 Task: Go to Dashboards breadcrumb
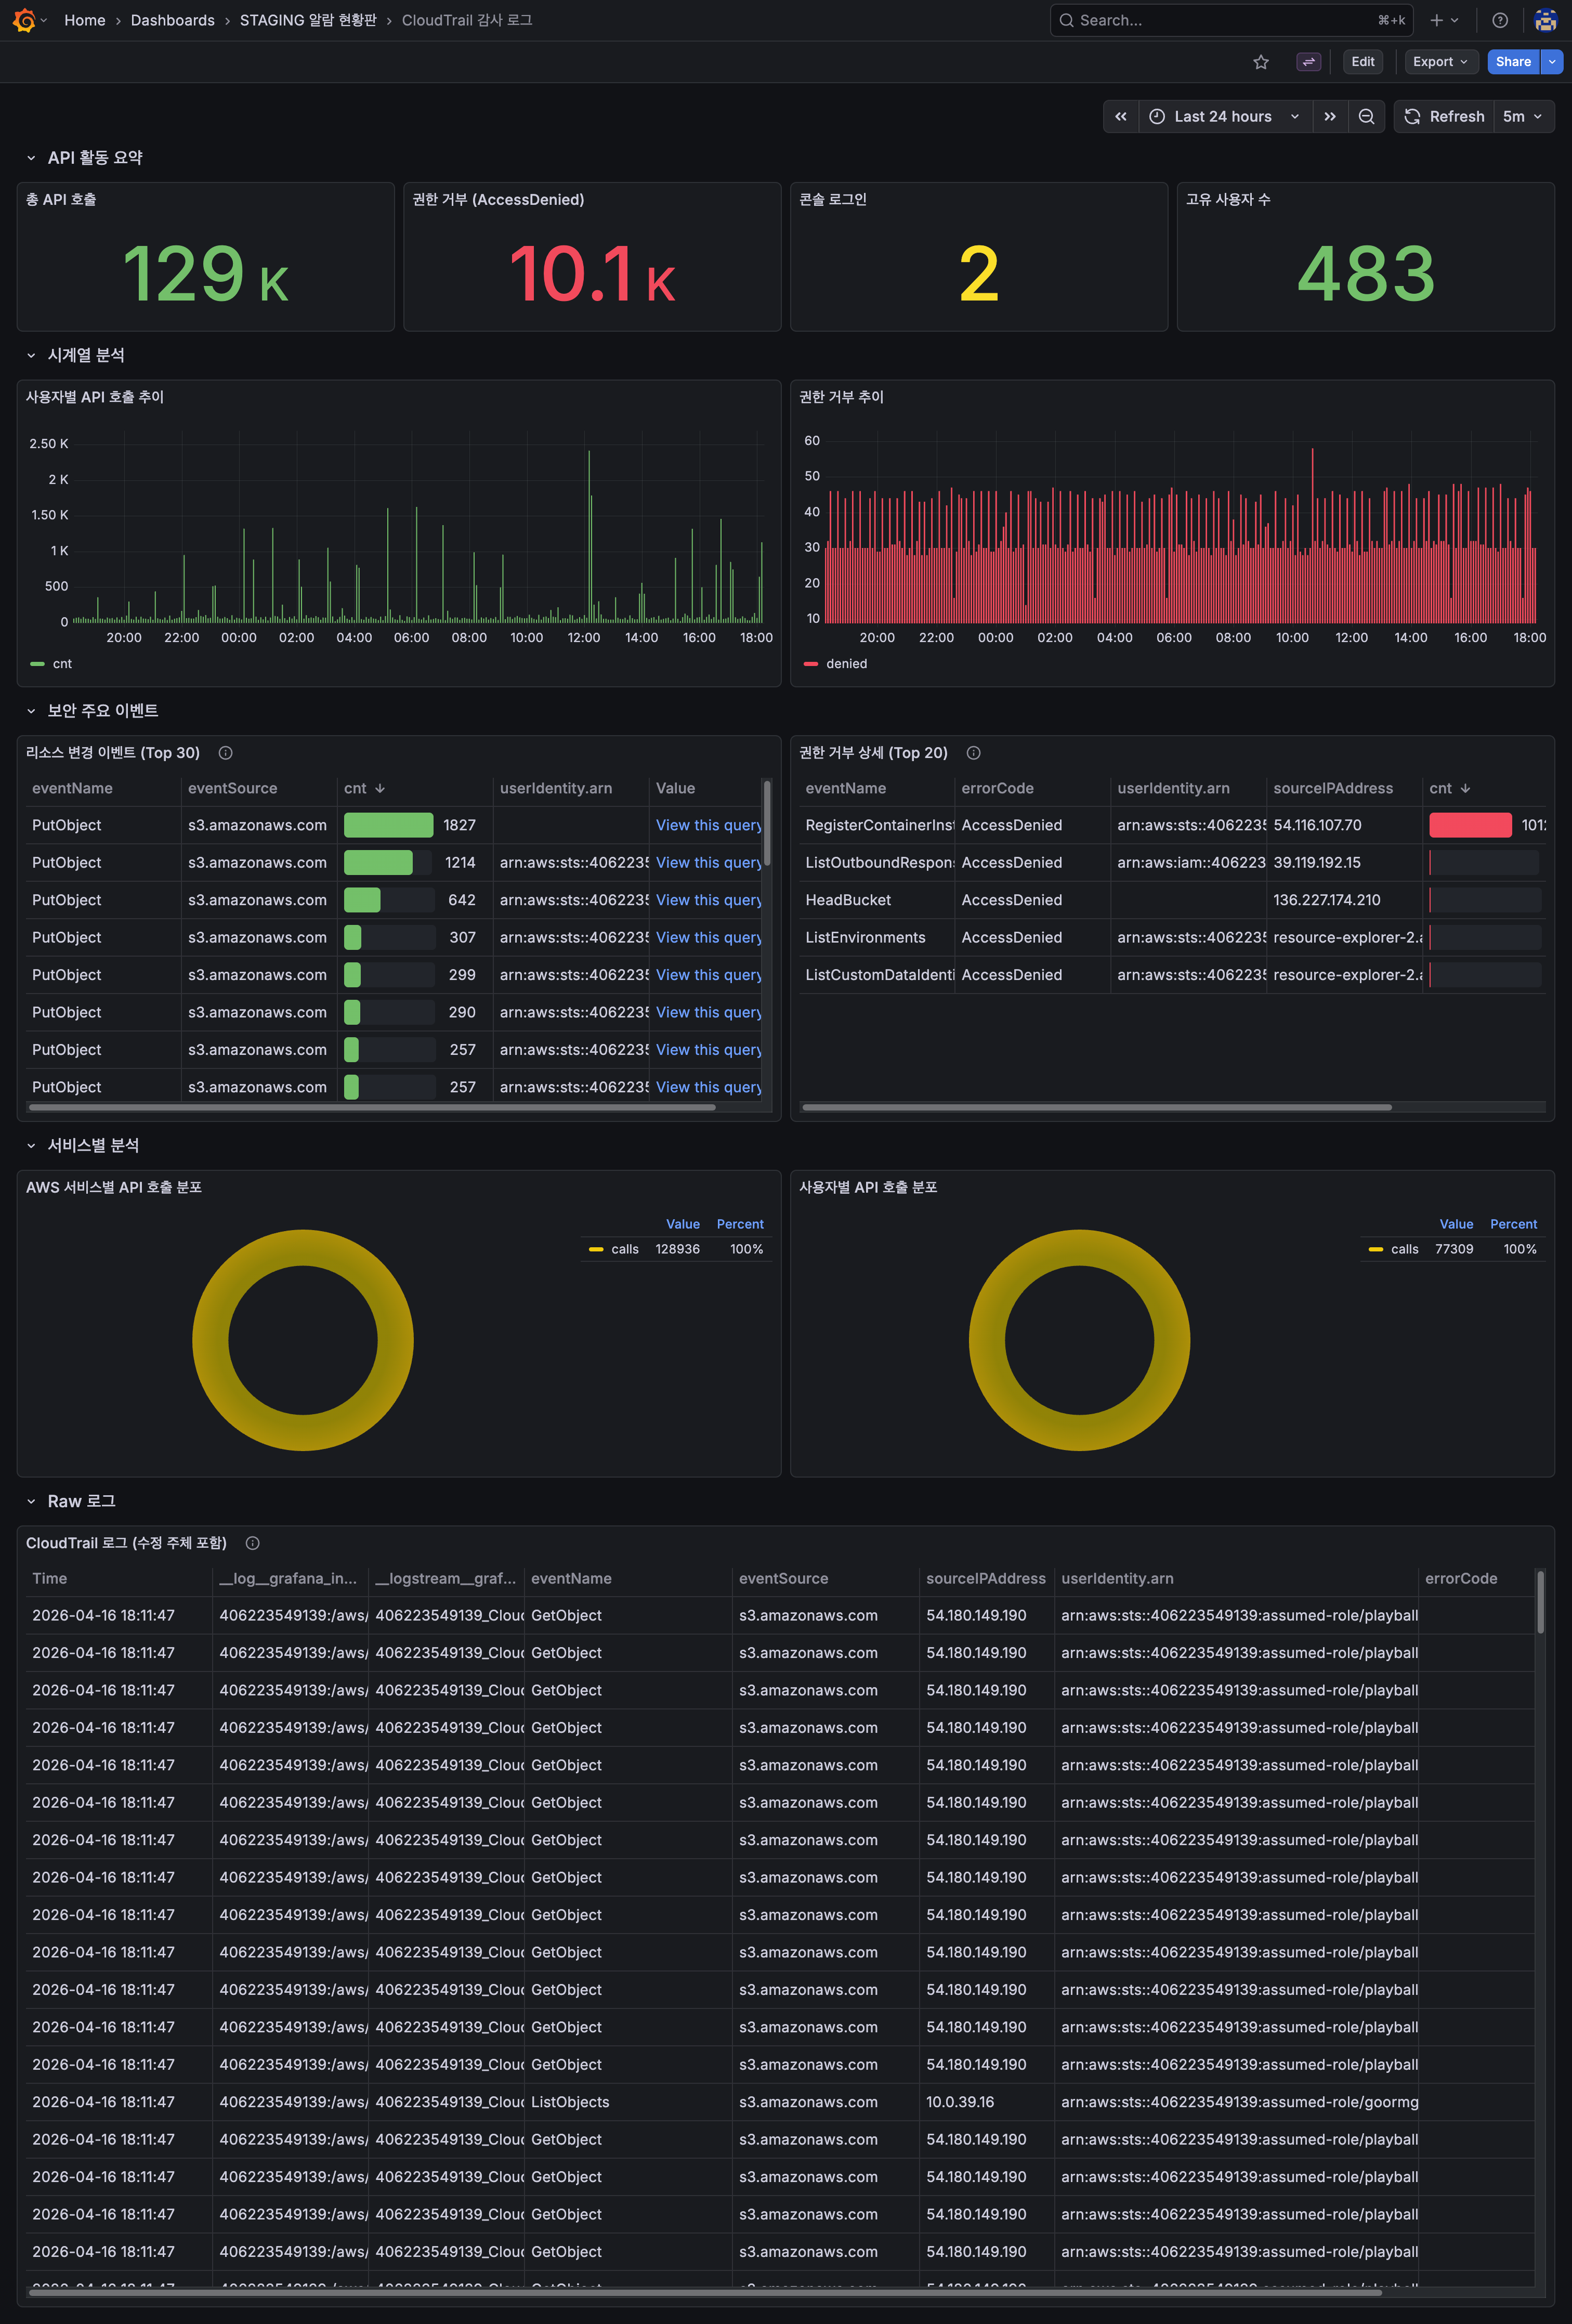click(172, 20)
